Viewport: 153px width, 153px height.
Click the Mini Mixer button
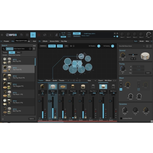108,81
